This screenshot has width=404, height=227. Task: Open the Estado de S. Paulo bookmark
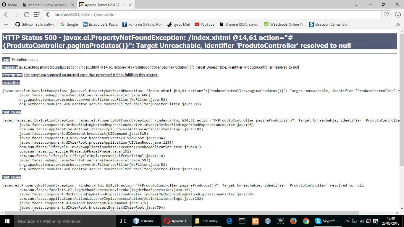click(100, 25)
